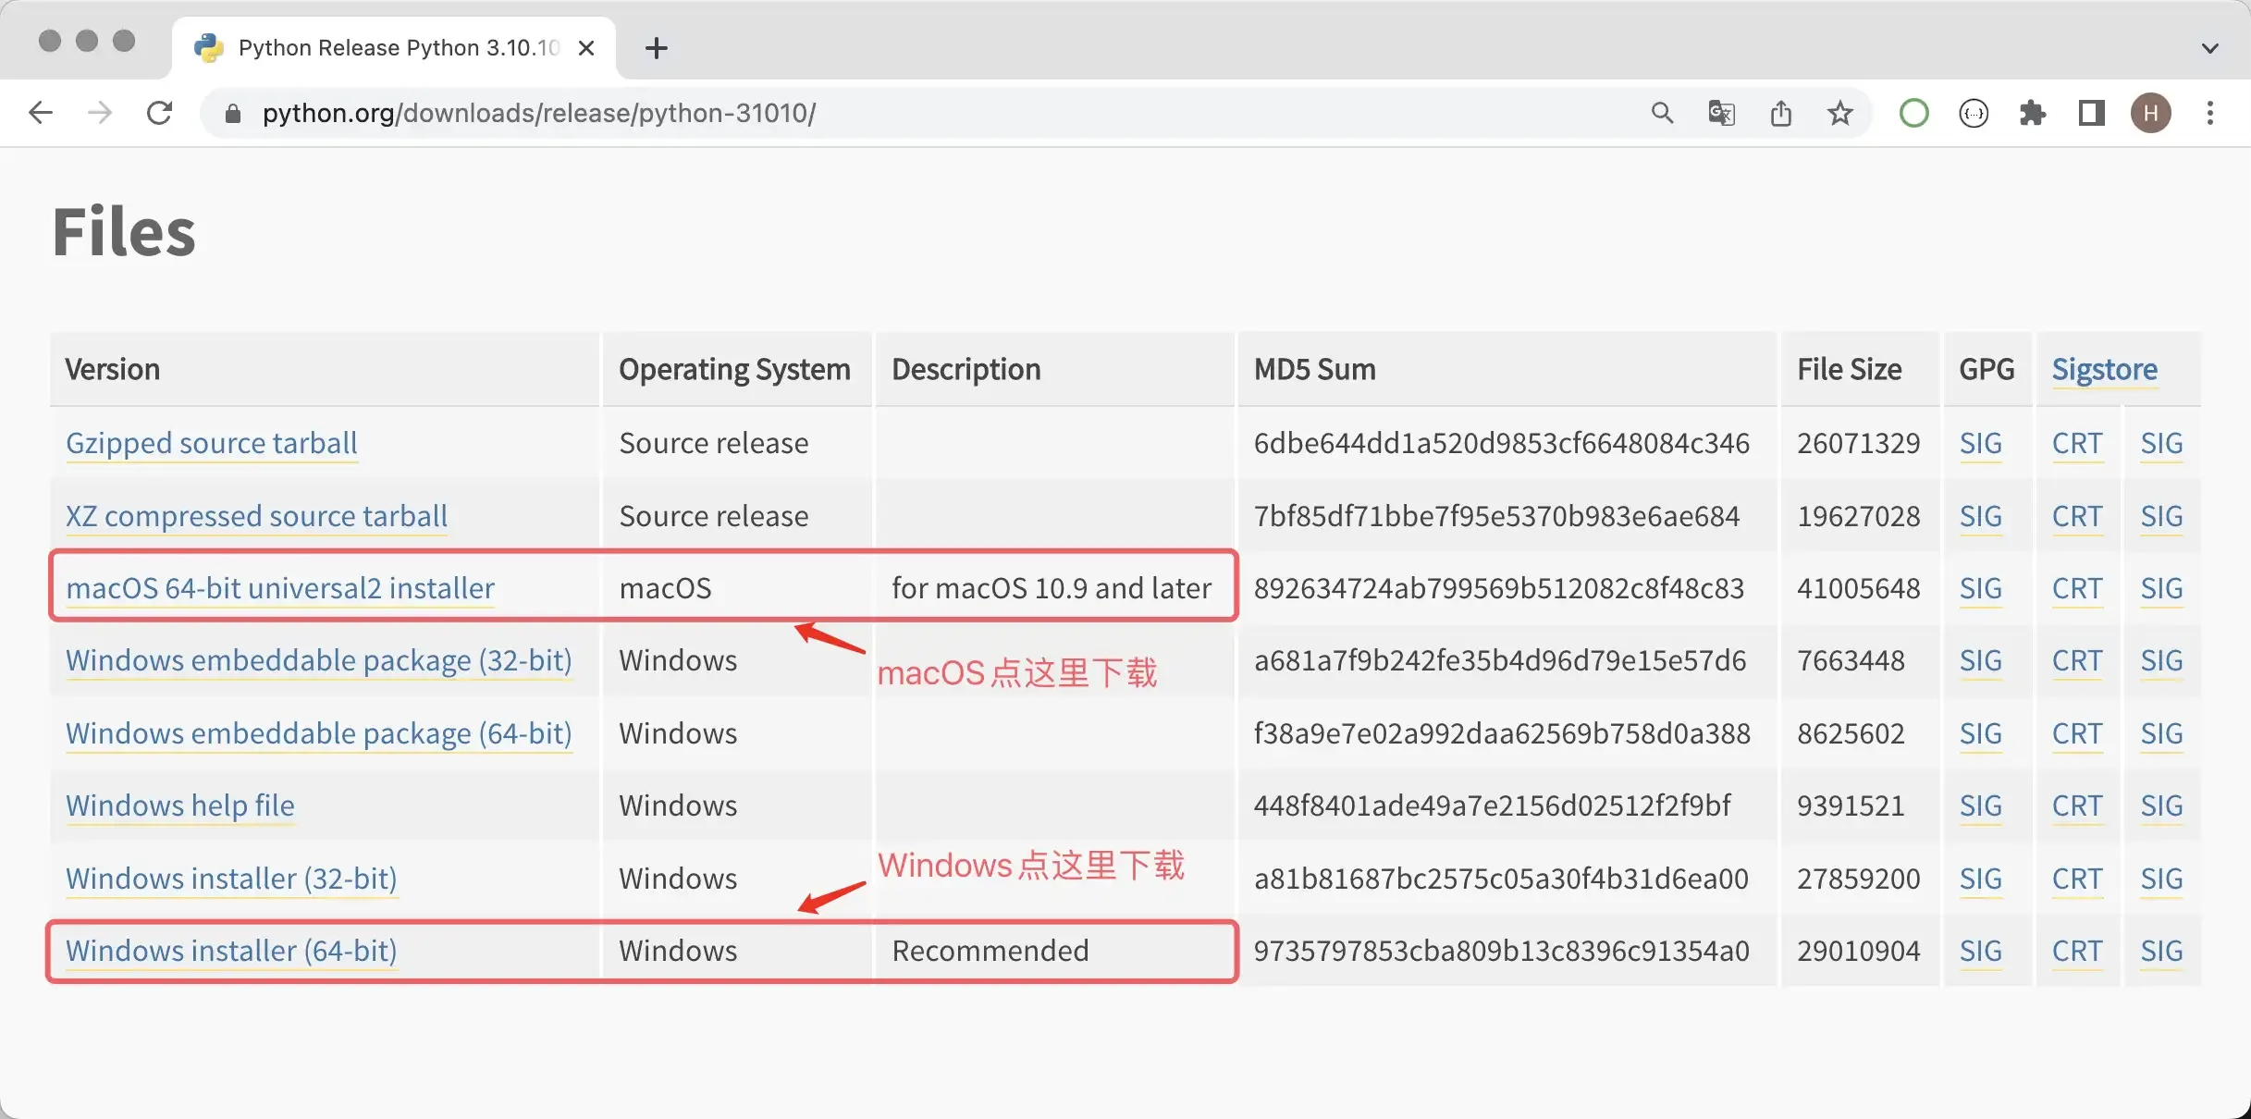Viewport: 2251px width, 1119px height.
Task: Open GPG SIG for Windows help file
Action: tap(1980, 805)
